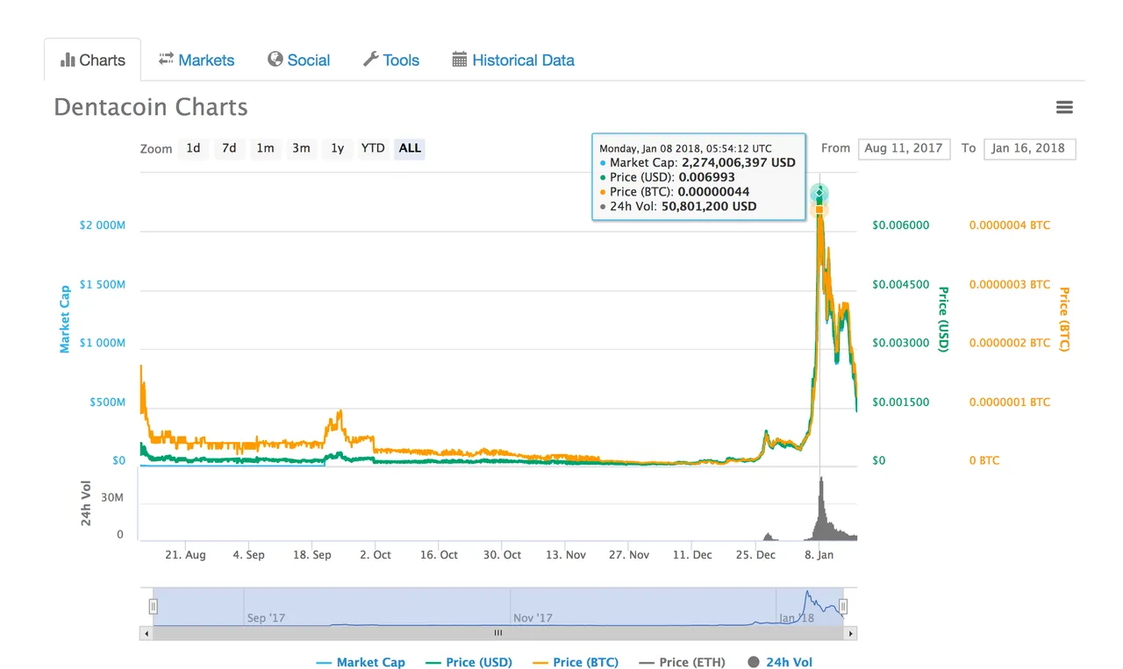Click the '$0.006000' price axis label
This screenshot has width=1123, height=669.
pyautogui.click(x=900, y=225)
